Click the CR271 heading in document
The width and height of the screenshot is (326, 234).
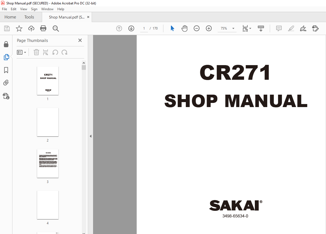(x=235, y=72)
